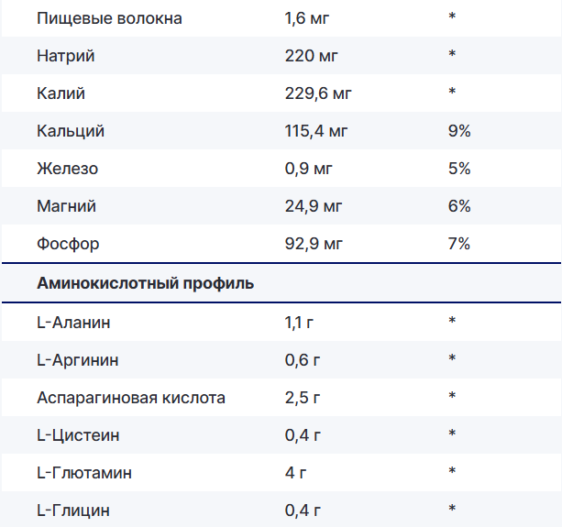Select the Магний row label

pyautogui.click(x=67, y=206)
